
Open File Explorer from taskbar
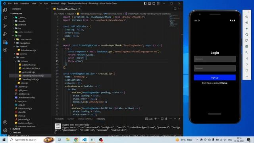[68, 139]
